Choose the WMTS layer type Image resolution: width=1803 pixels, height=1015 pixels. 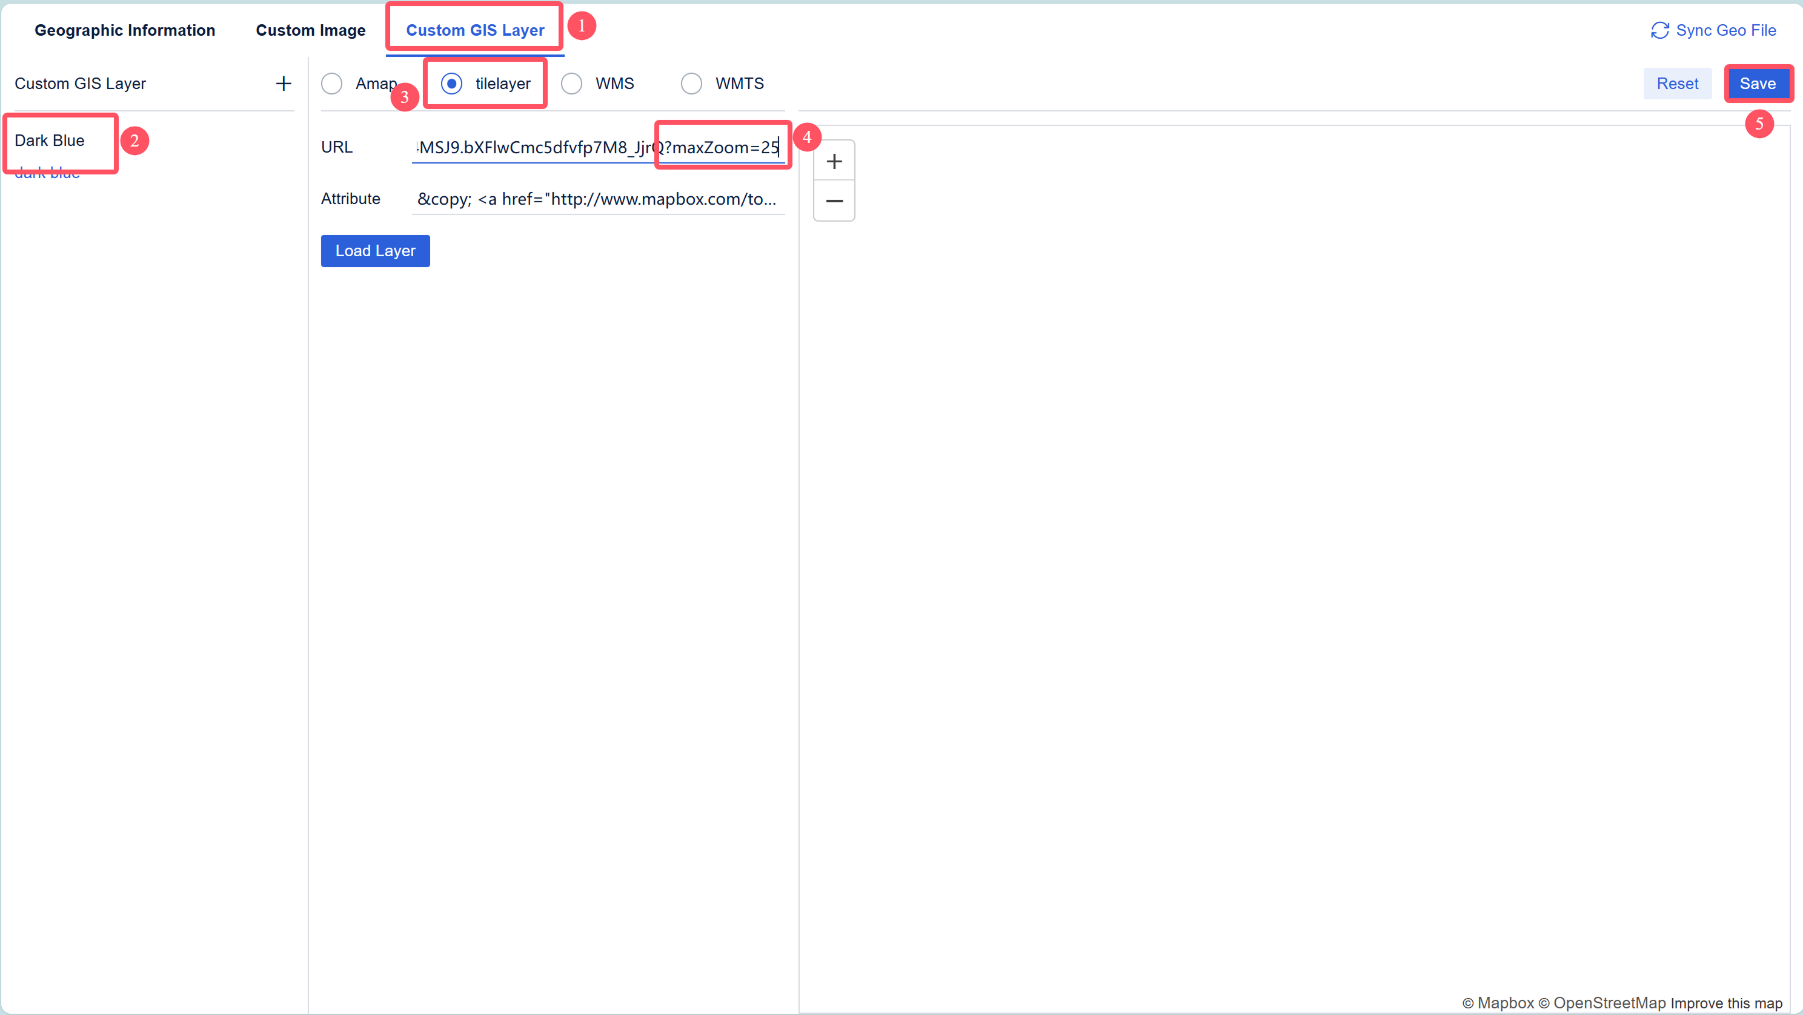coord(691,83)
